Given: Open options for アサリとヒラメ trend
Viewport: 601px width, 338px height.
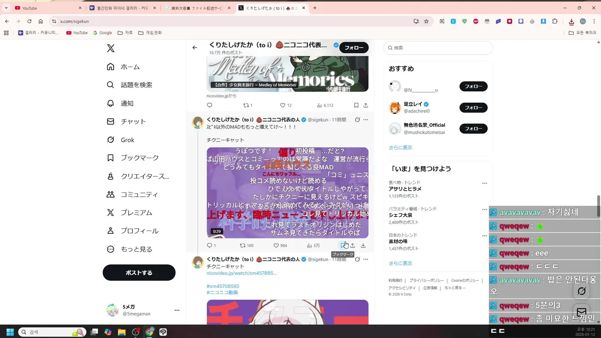Looking at the screenshot, I should pyautogui.click(x=485, y=183).
